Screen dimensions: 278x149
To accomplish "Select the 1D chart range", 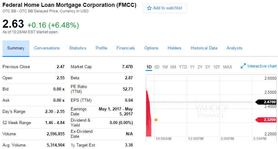I will (x=149, y=67).
